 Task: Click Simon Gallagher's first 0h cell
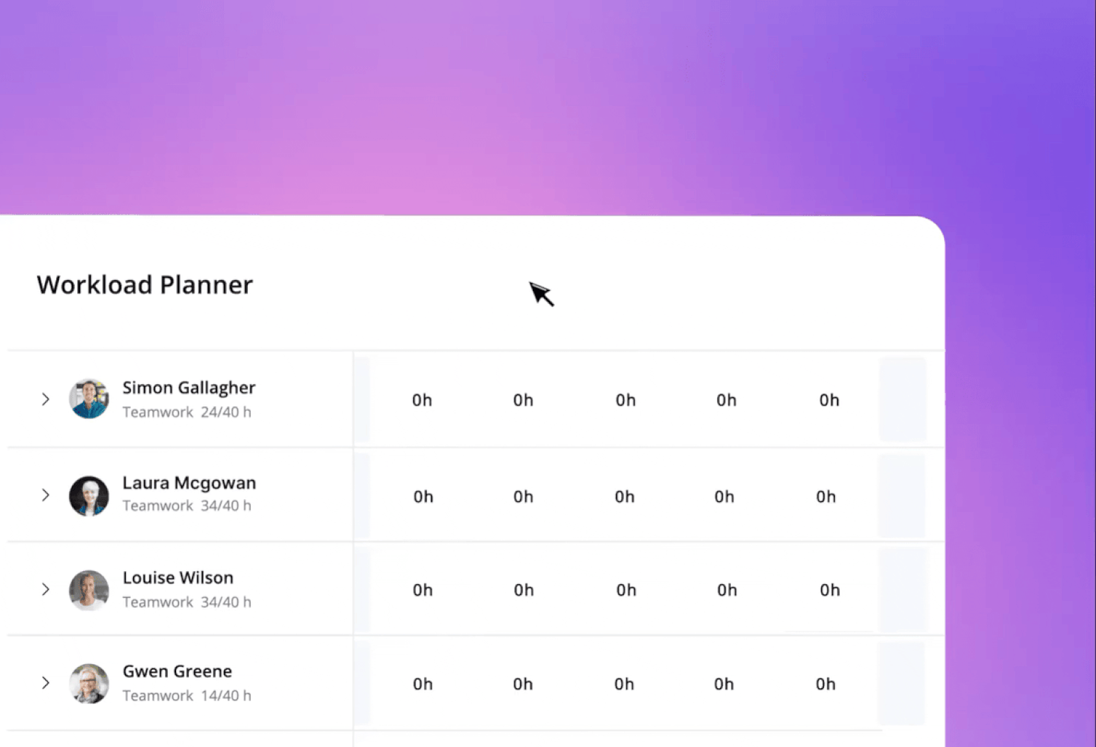(x=422, y=400)
